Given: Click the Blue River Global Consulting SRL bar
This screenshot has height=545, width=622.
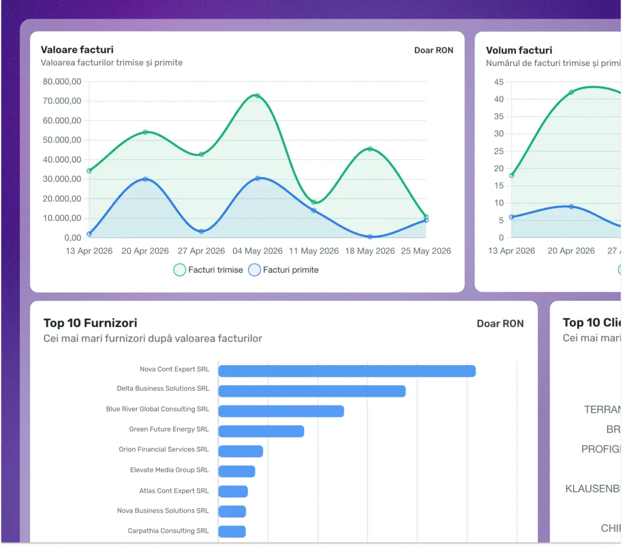Looking at the screenshot, I should [281, 411].
